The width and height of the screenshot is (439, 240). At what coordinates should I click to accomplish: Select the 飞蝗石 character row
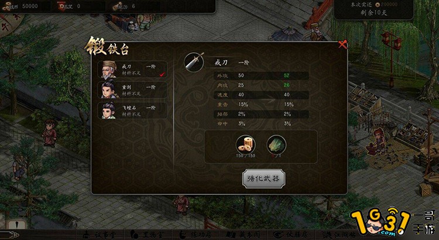click(x=132, y=111)
